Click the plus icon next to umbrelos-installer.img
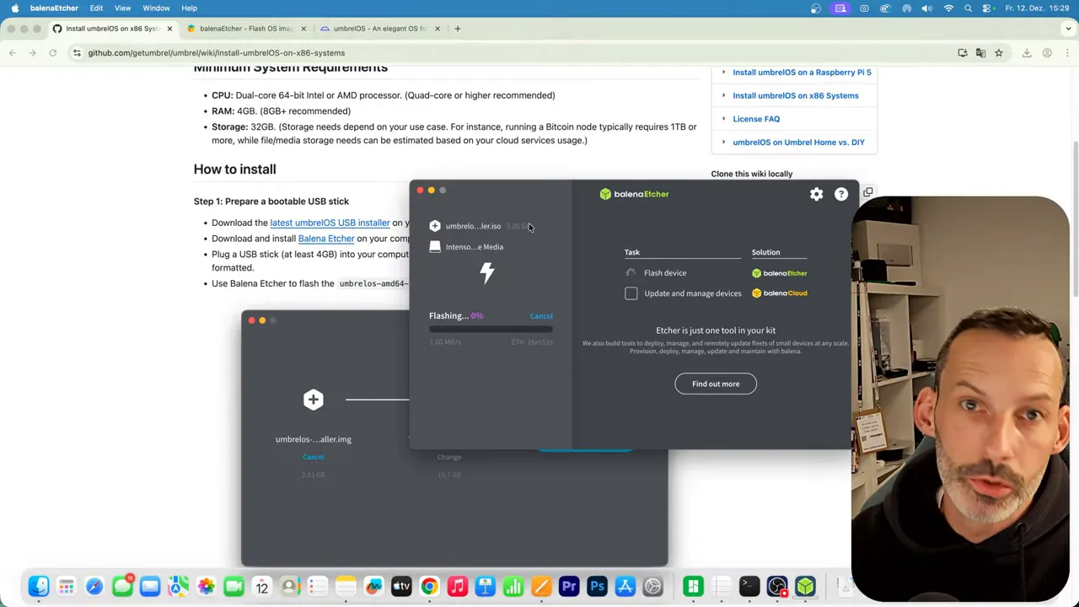The image size is (1079, 607). coord(313,399)
